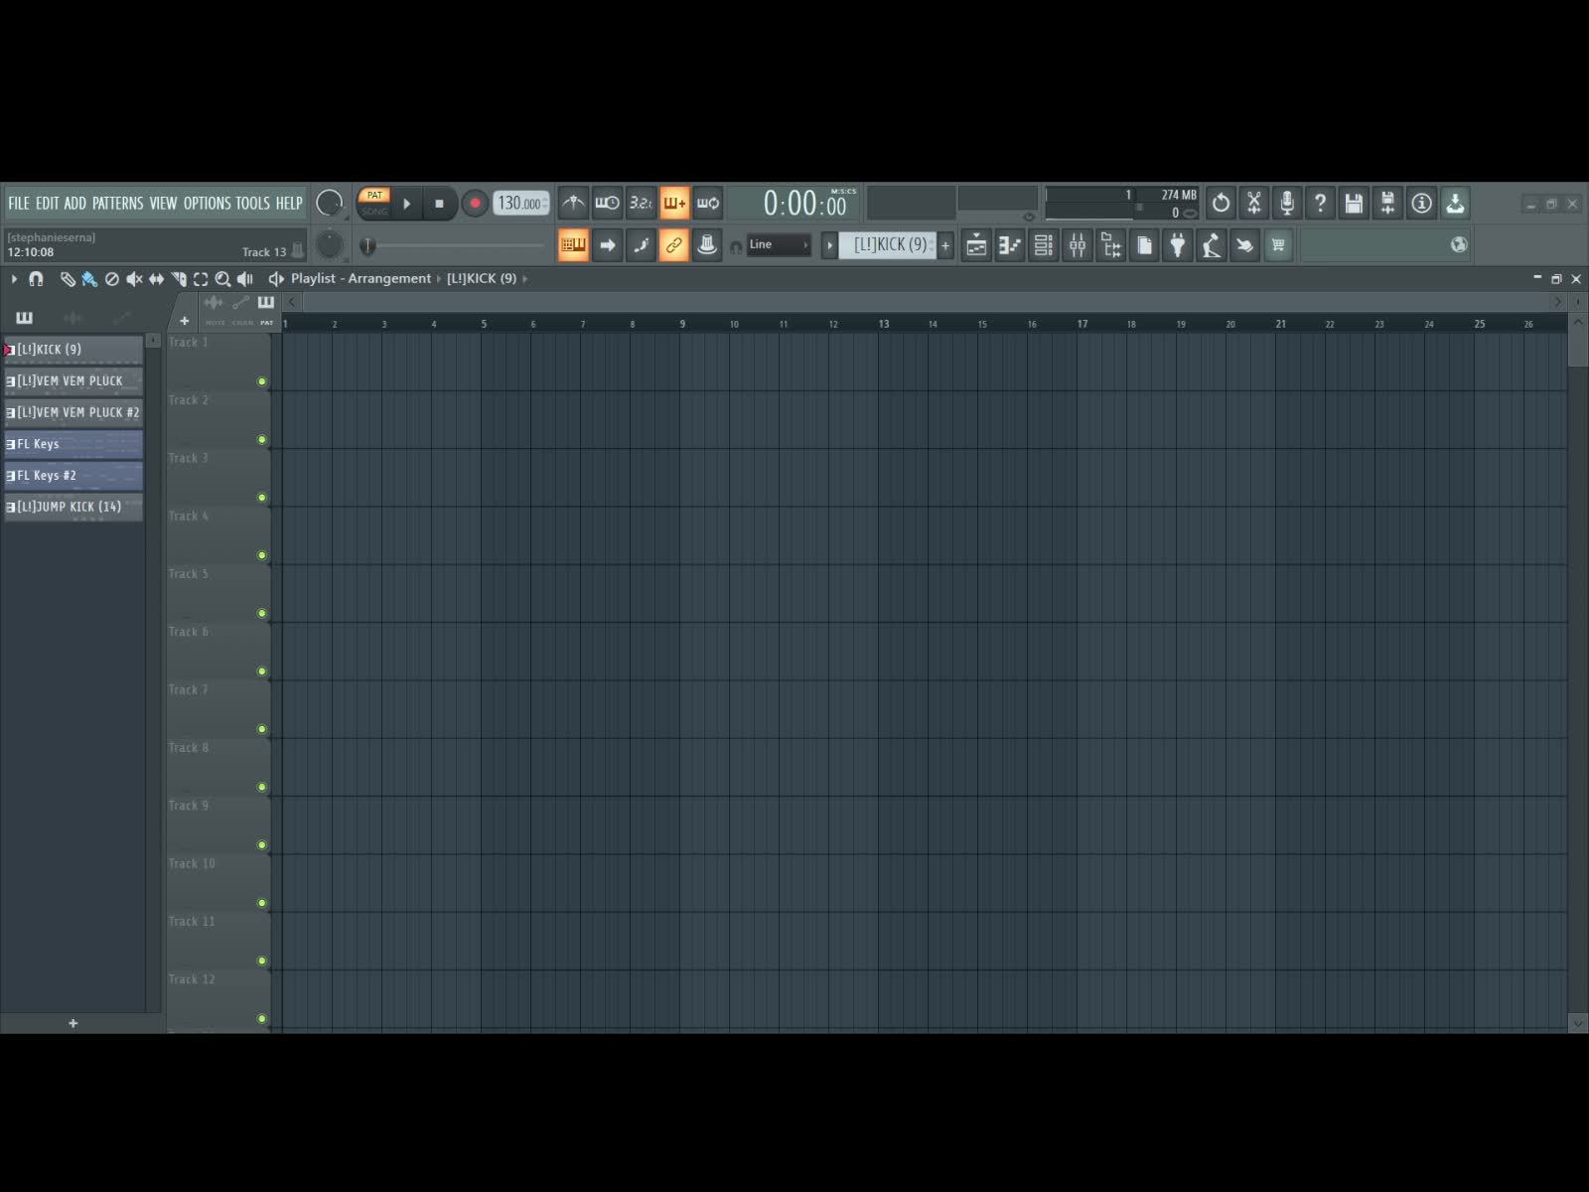
Task: Select the Zoom magnifier tool
Action: pos(223,279)
